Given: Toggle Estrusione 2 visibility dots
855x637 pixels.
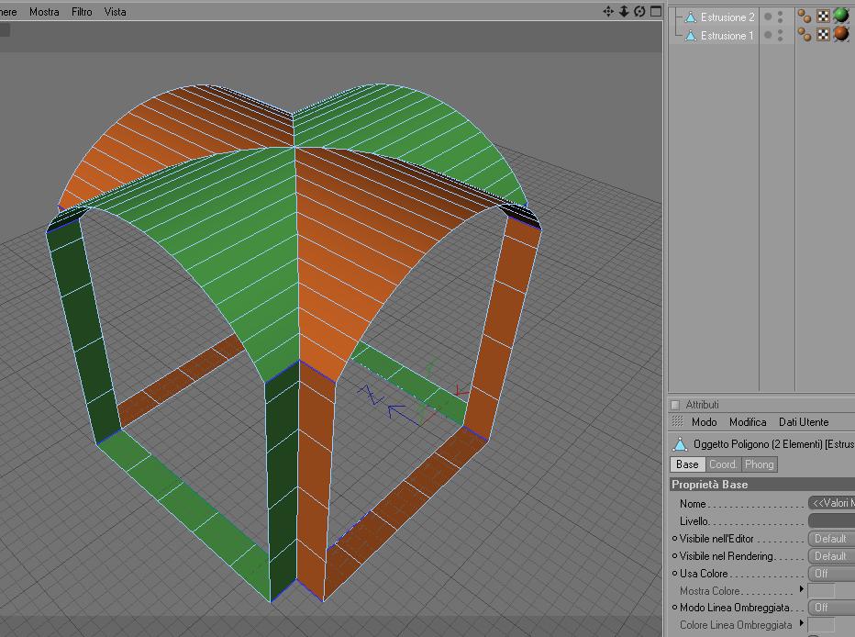Looking at the screenshot, I should point(781,17).
